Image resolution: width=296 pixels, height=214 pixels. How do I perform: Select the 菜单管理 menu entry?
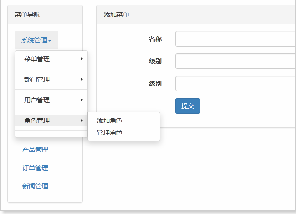point(37,59)
